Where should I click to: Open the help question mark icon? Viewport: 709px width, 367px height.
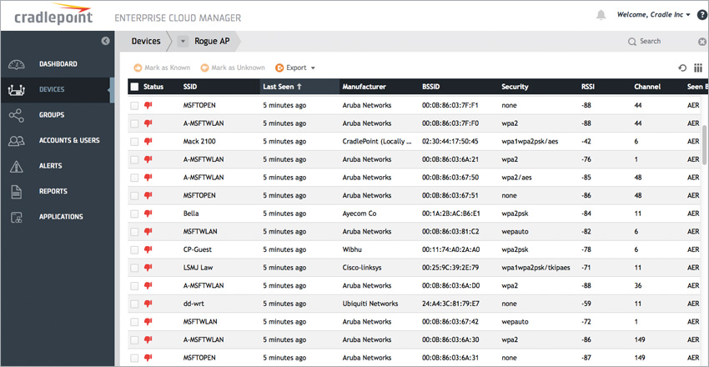click(x=702, y=15)
